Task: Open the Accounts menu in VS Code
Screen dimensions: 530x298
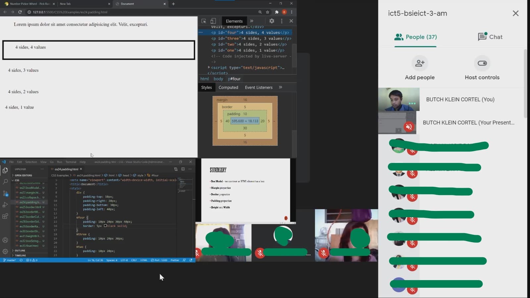Action: (x=5, y=240)
